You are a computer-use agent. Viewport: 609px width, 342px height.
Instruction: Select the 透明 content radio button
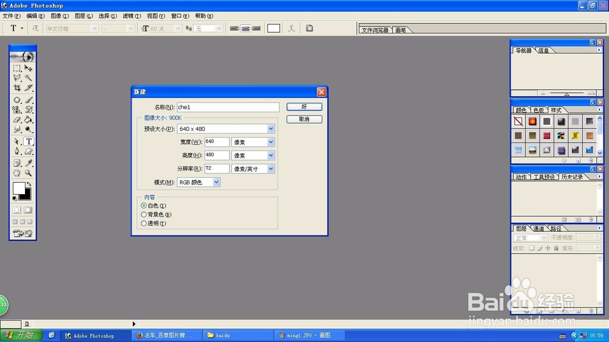(x=144, y=223)
